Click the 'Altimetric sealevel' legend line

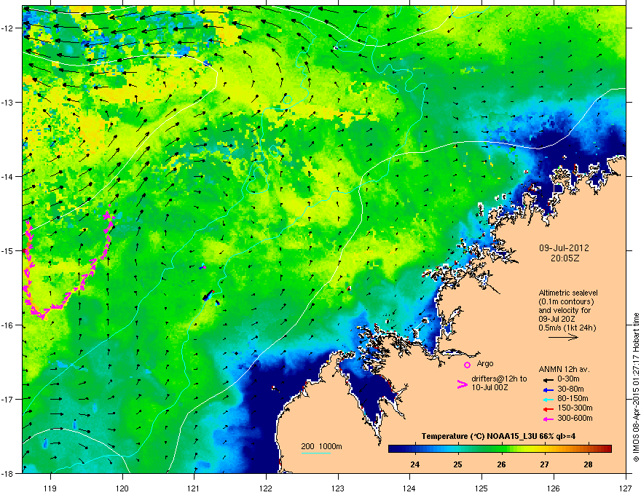tap(568, 293)
